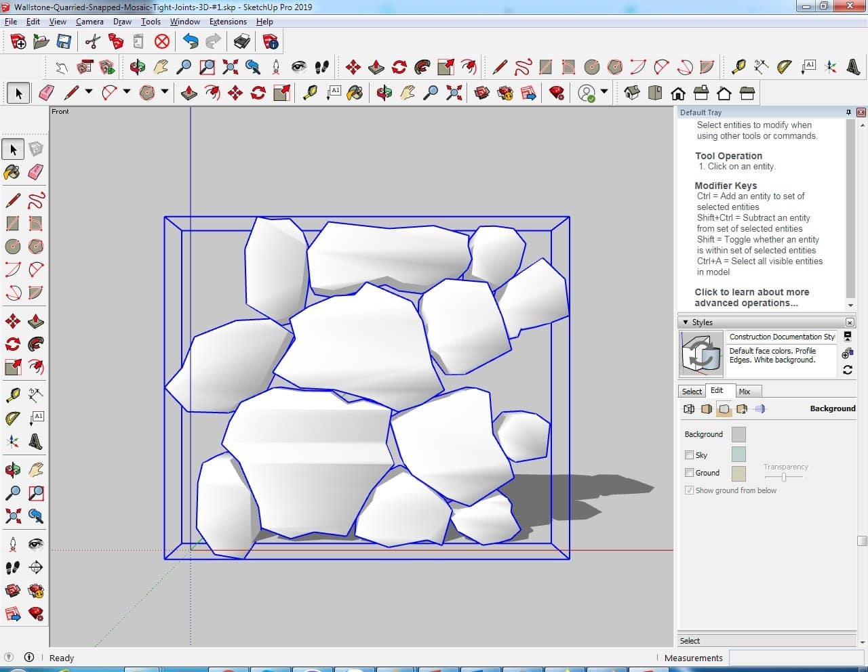Switch to the Mix tab
Image resolution: width=868 pixels, height=672 pixels.
(745, 392)
